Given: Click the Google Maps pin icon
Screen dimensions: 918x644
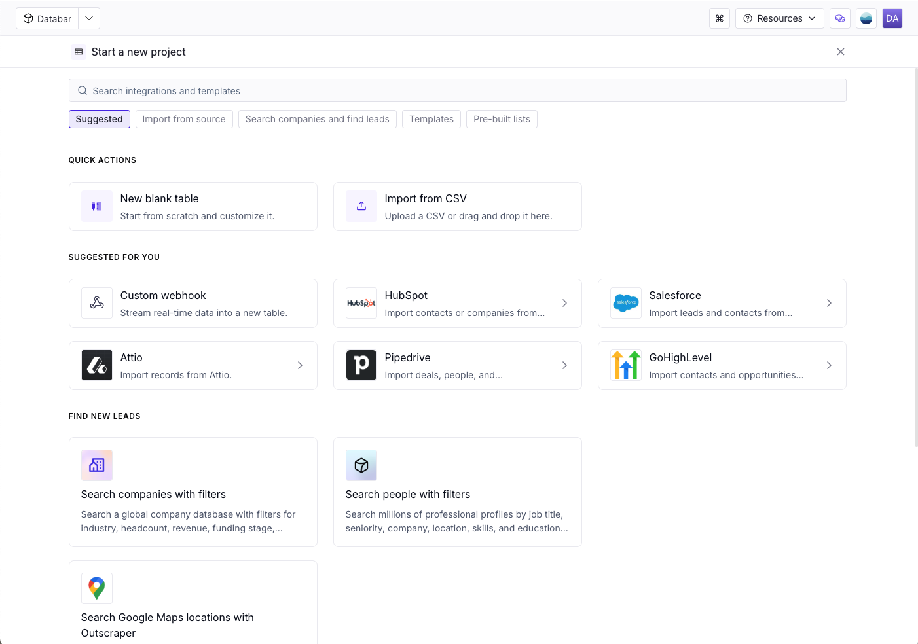Looking at the screenshot, I should 97,588.
